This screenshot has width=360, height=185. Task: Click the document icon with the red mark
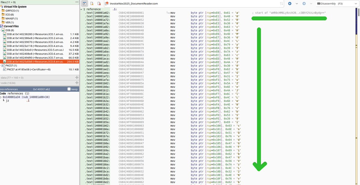coord(99,4)
